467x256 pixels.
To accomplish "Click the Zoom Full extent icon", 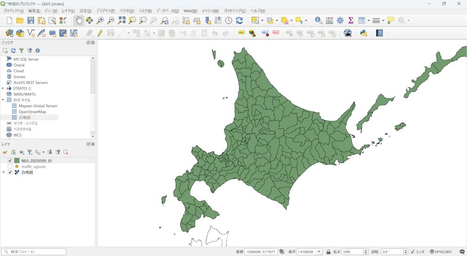I will (x=122, y=20).
